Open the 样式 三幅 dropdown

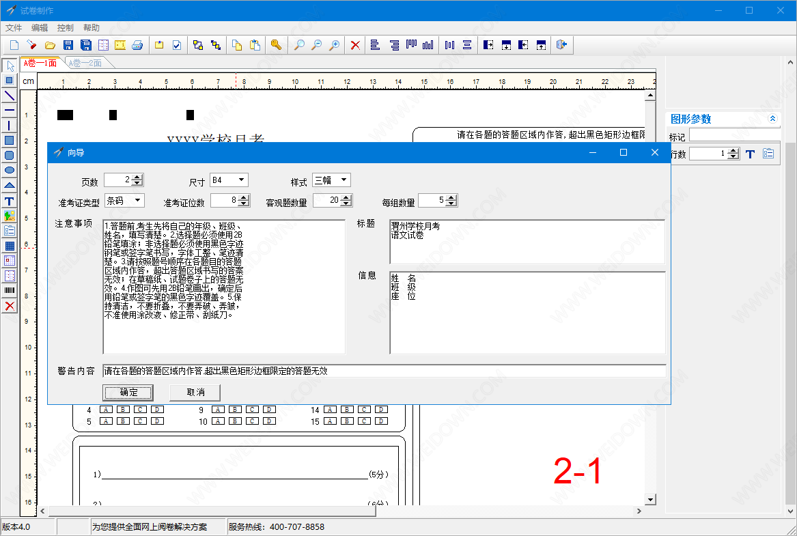click(x=344, y=180)
